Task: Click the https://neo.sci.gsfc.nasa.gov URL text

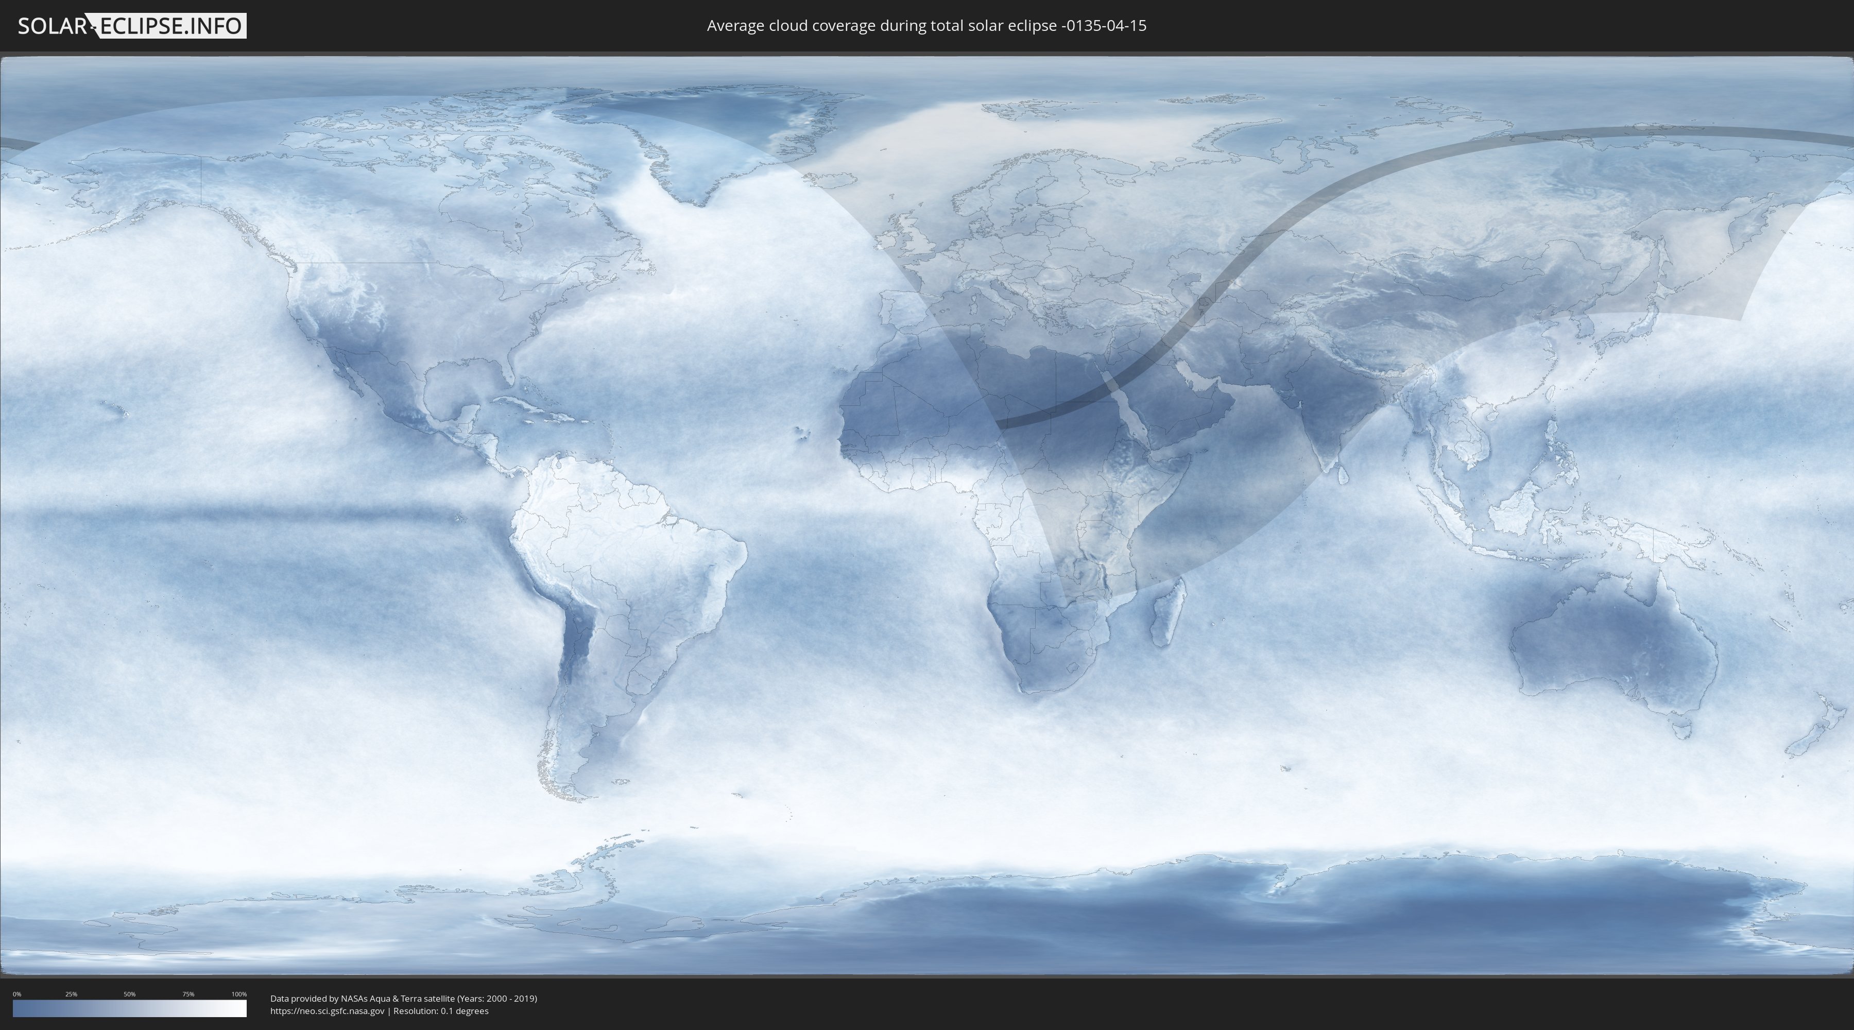Action: pyautogui.click(x=327, y=1010)
